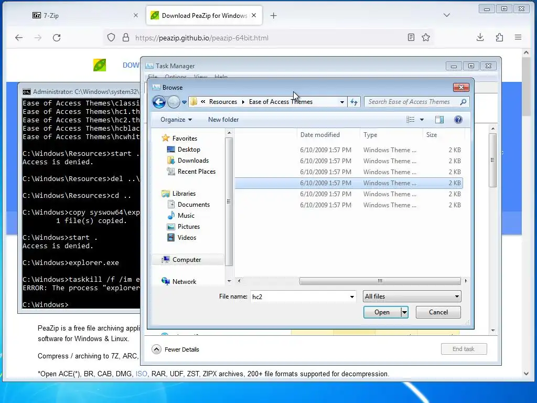Select Favorites in the navigation pane

[185, 139]
